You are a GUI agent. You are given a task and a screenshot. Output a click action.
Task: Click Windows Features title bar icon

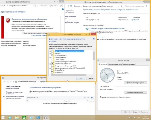(x=49, y=35)
